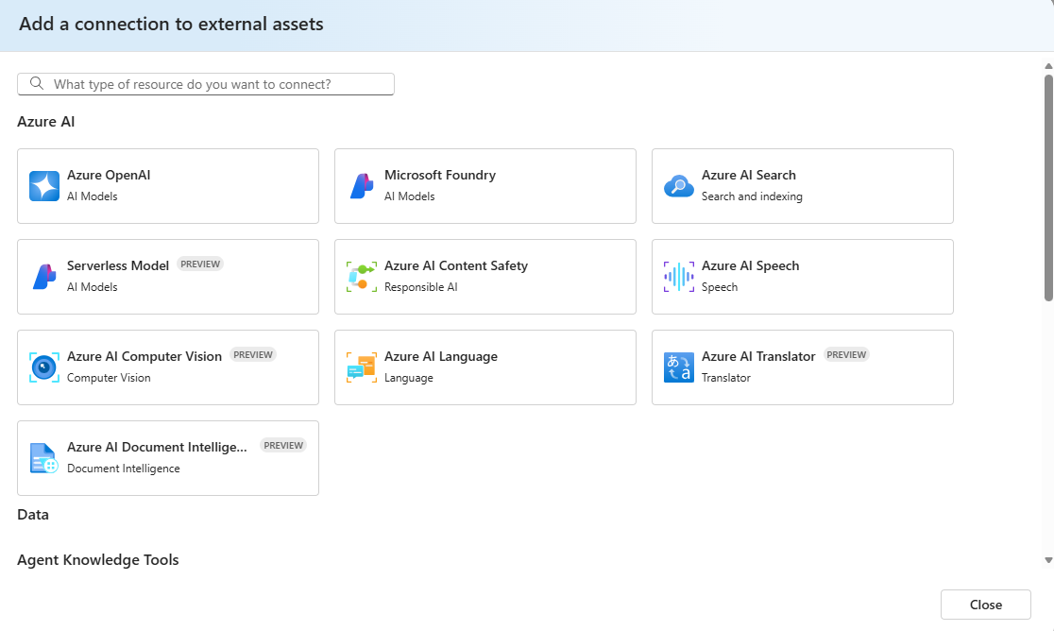Open the Azure AI Content Safety title
The image size is (1054, 631).
(x=456, y=265)
